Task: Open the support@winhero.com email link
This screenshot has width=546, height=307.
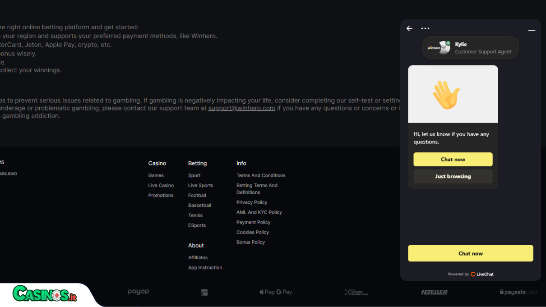Action: pyautogui.click(x=242, y=108)
